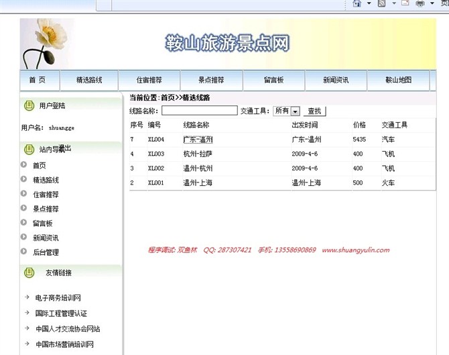Focus the 线路名称 search input field
The image size is (449, 355).
[x=199, y=111]
